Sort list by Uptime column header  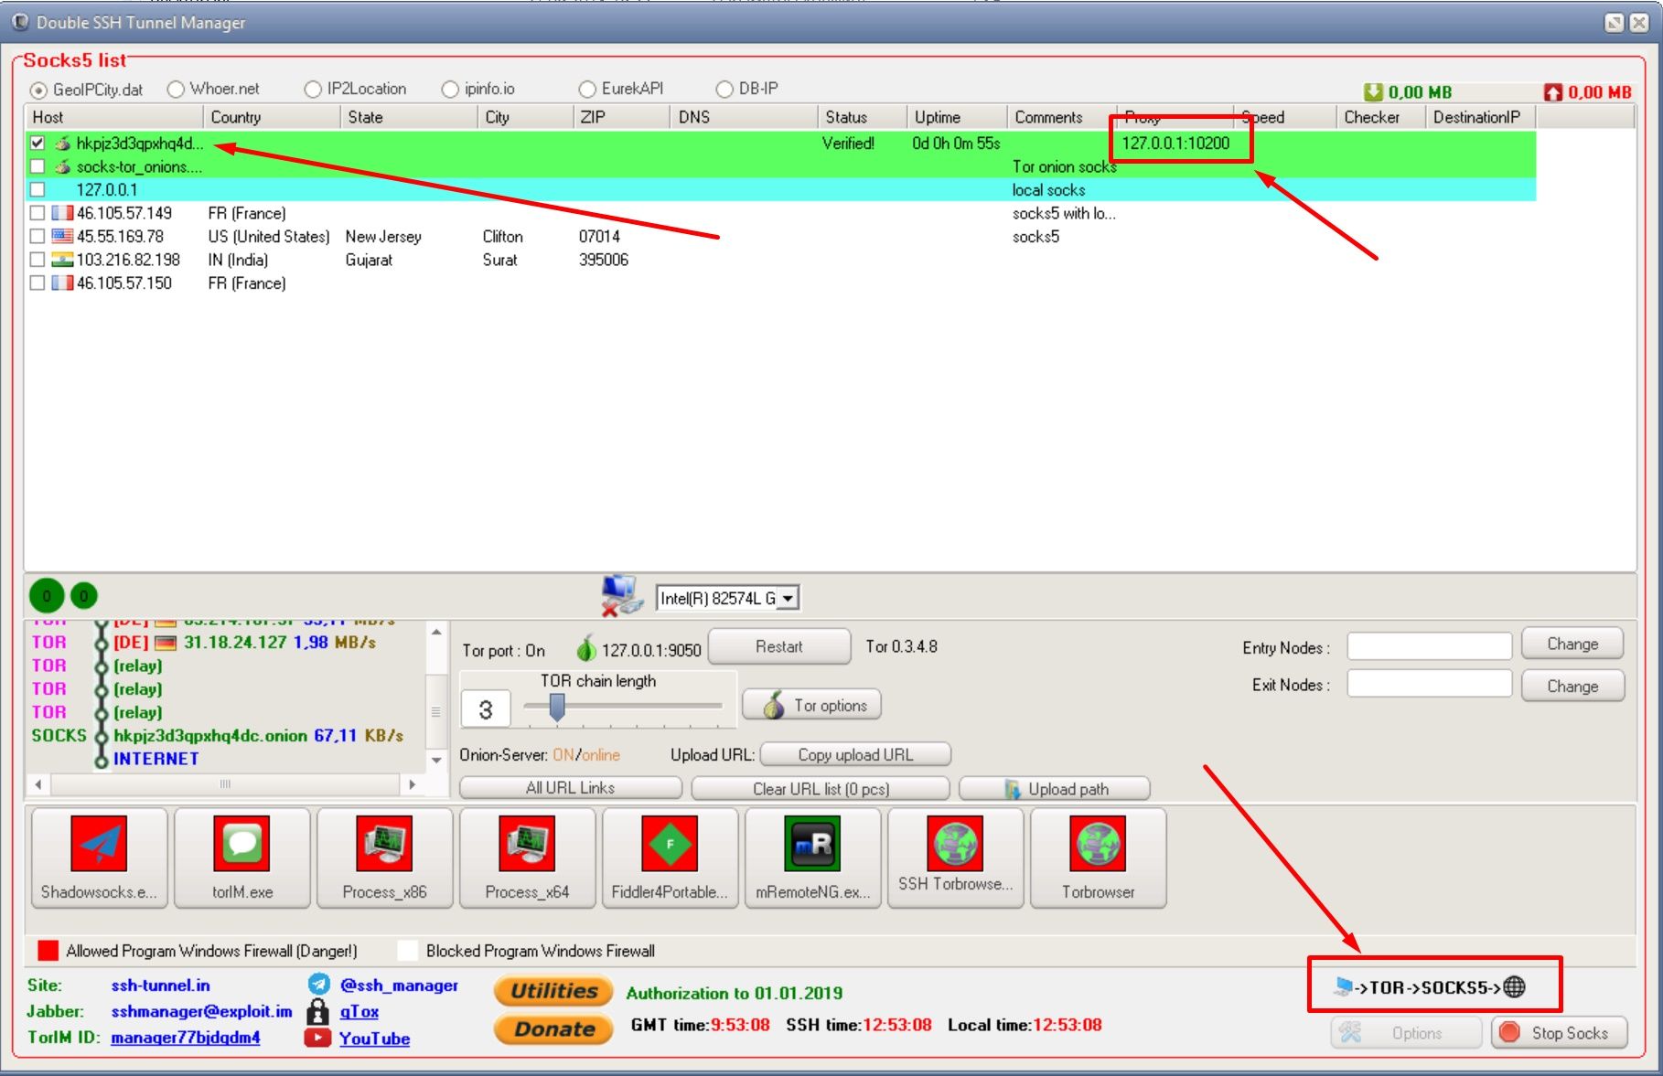pyautogui.click(x=957, y=117)
